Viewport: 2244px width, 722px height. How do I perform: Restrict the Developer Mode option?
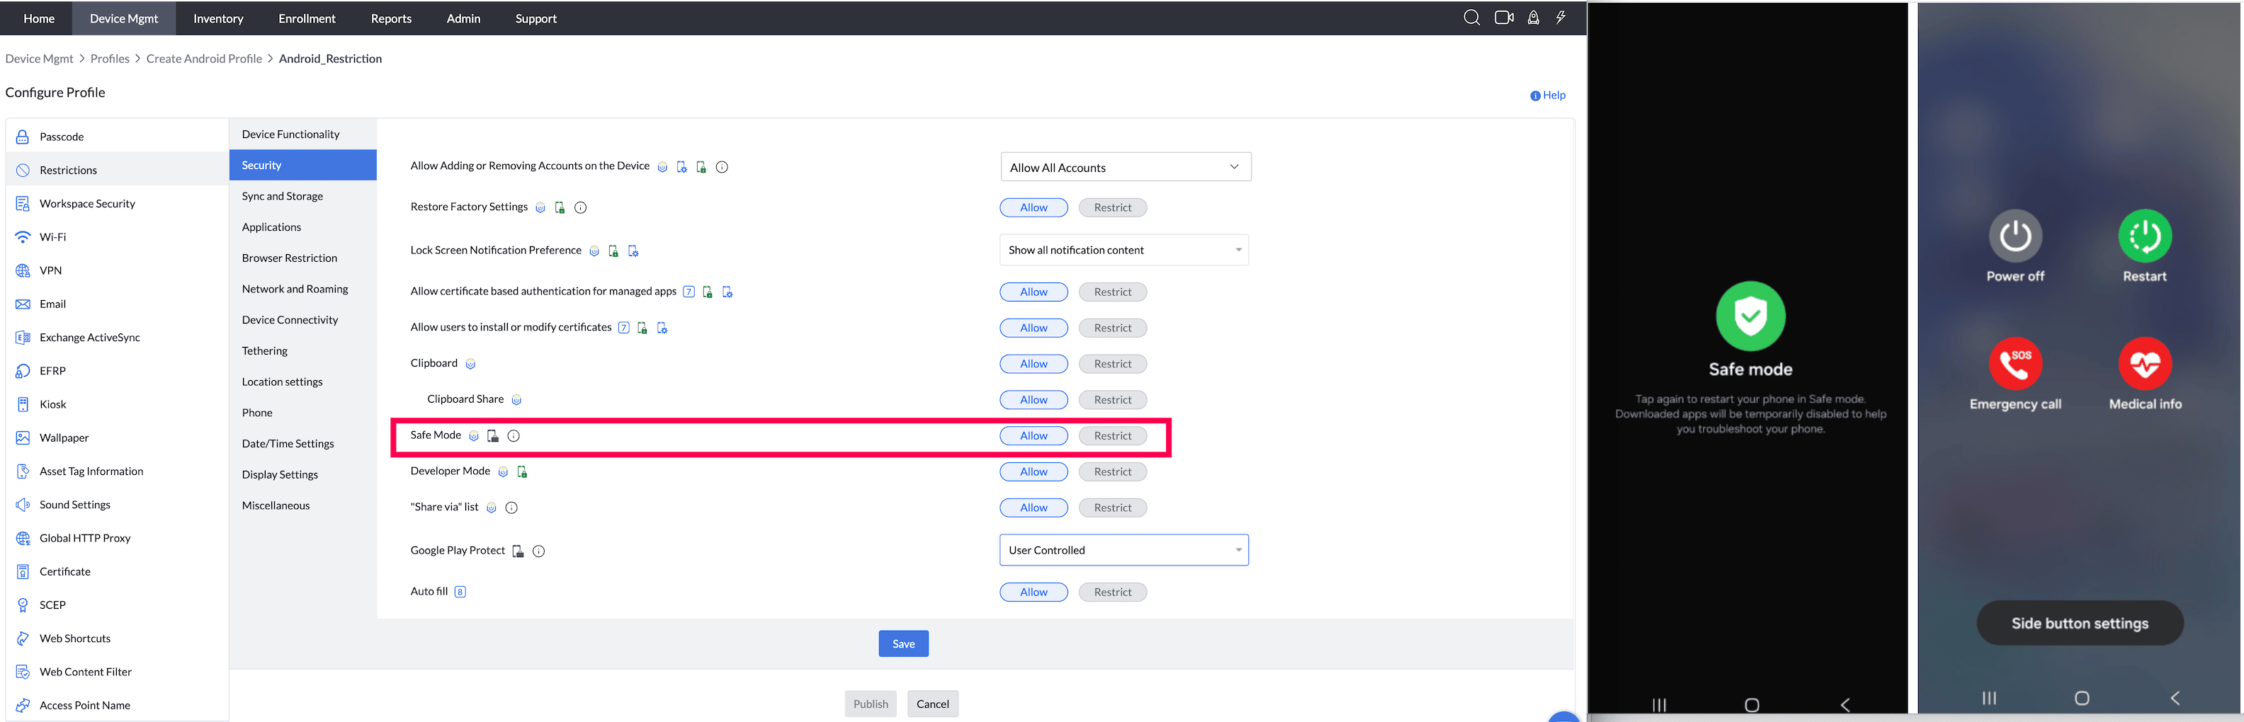pyautogui.click(x=1112, y=472)
